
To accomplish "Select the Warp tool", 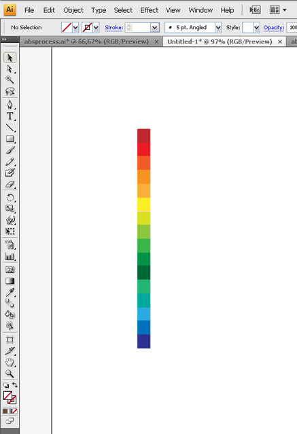I will tap(10, 220).
